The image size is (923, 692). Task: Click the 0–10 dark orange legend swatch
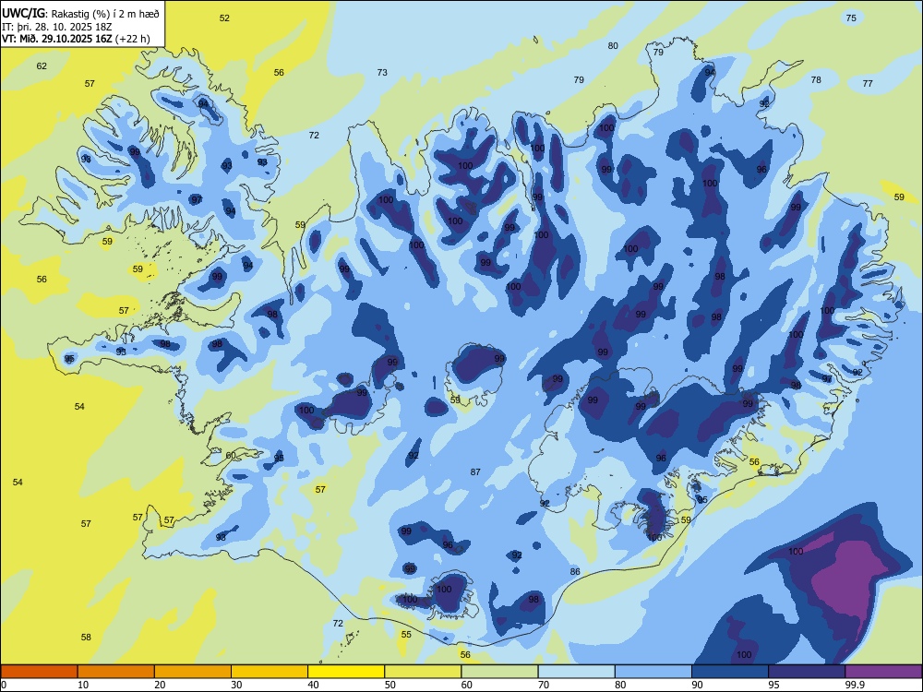(x=39, y=672)
